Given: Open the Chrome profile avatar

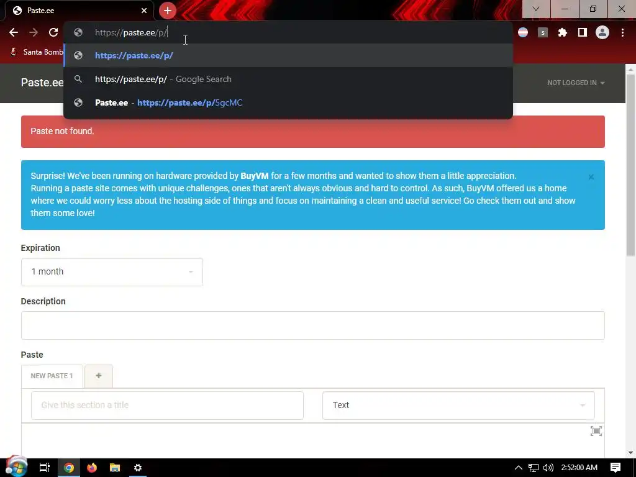Looking at the screenshot, I should [602, 32].
